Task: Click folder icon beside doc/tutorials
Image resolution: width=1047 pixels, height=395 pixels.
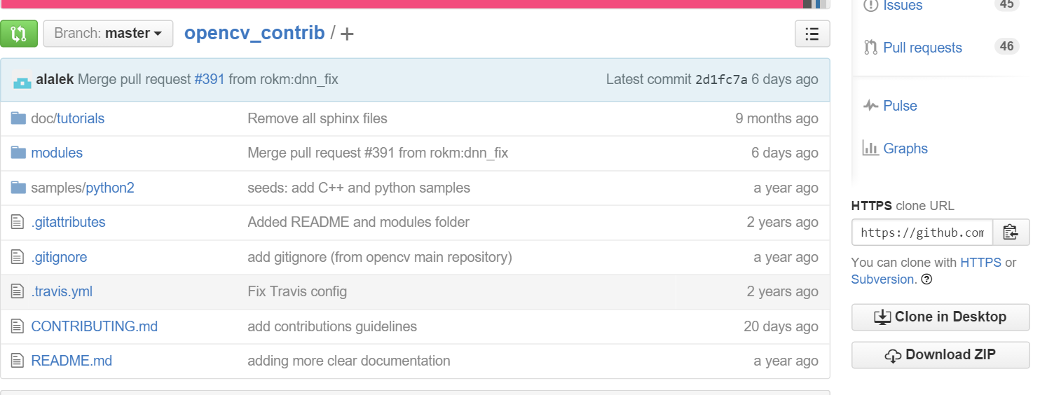Action: (18, 118)
